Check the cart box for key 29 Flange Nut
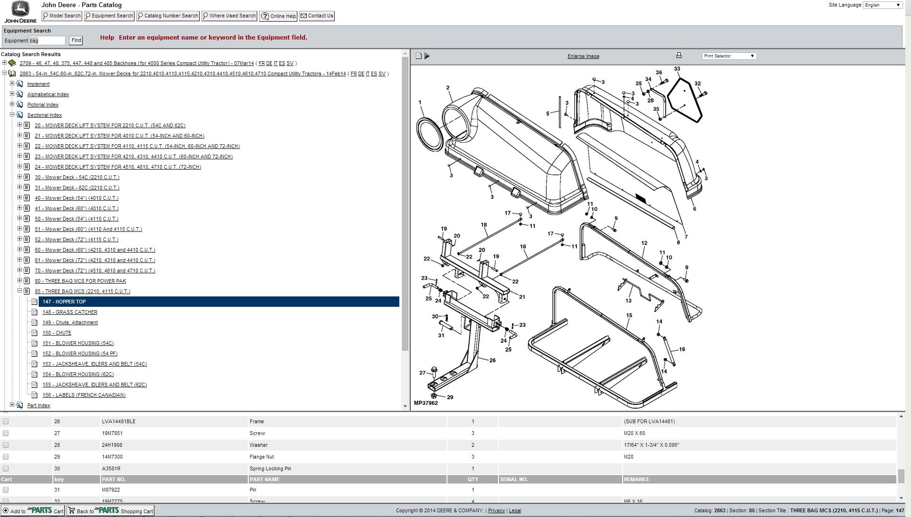This screenshot has height=517, width=911. [x=6, y=457]
